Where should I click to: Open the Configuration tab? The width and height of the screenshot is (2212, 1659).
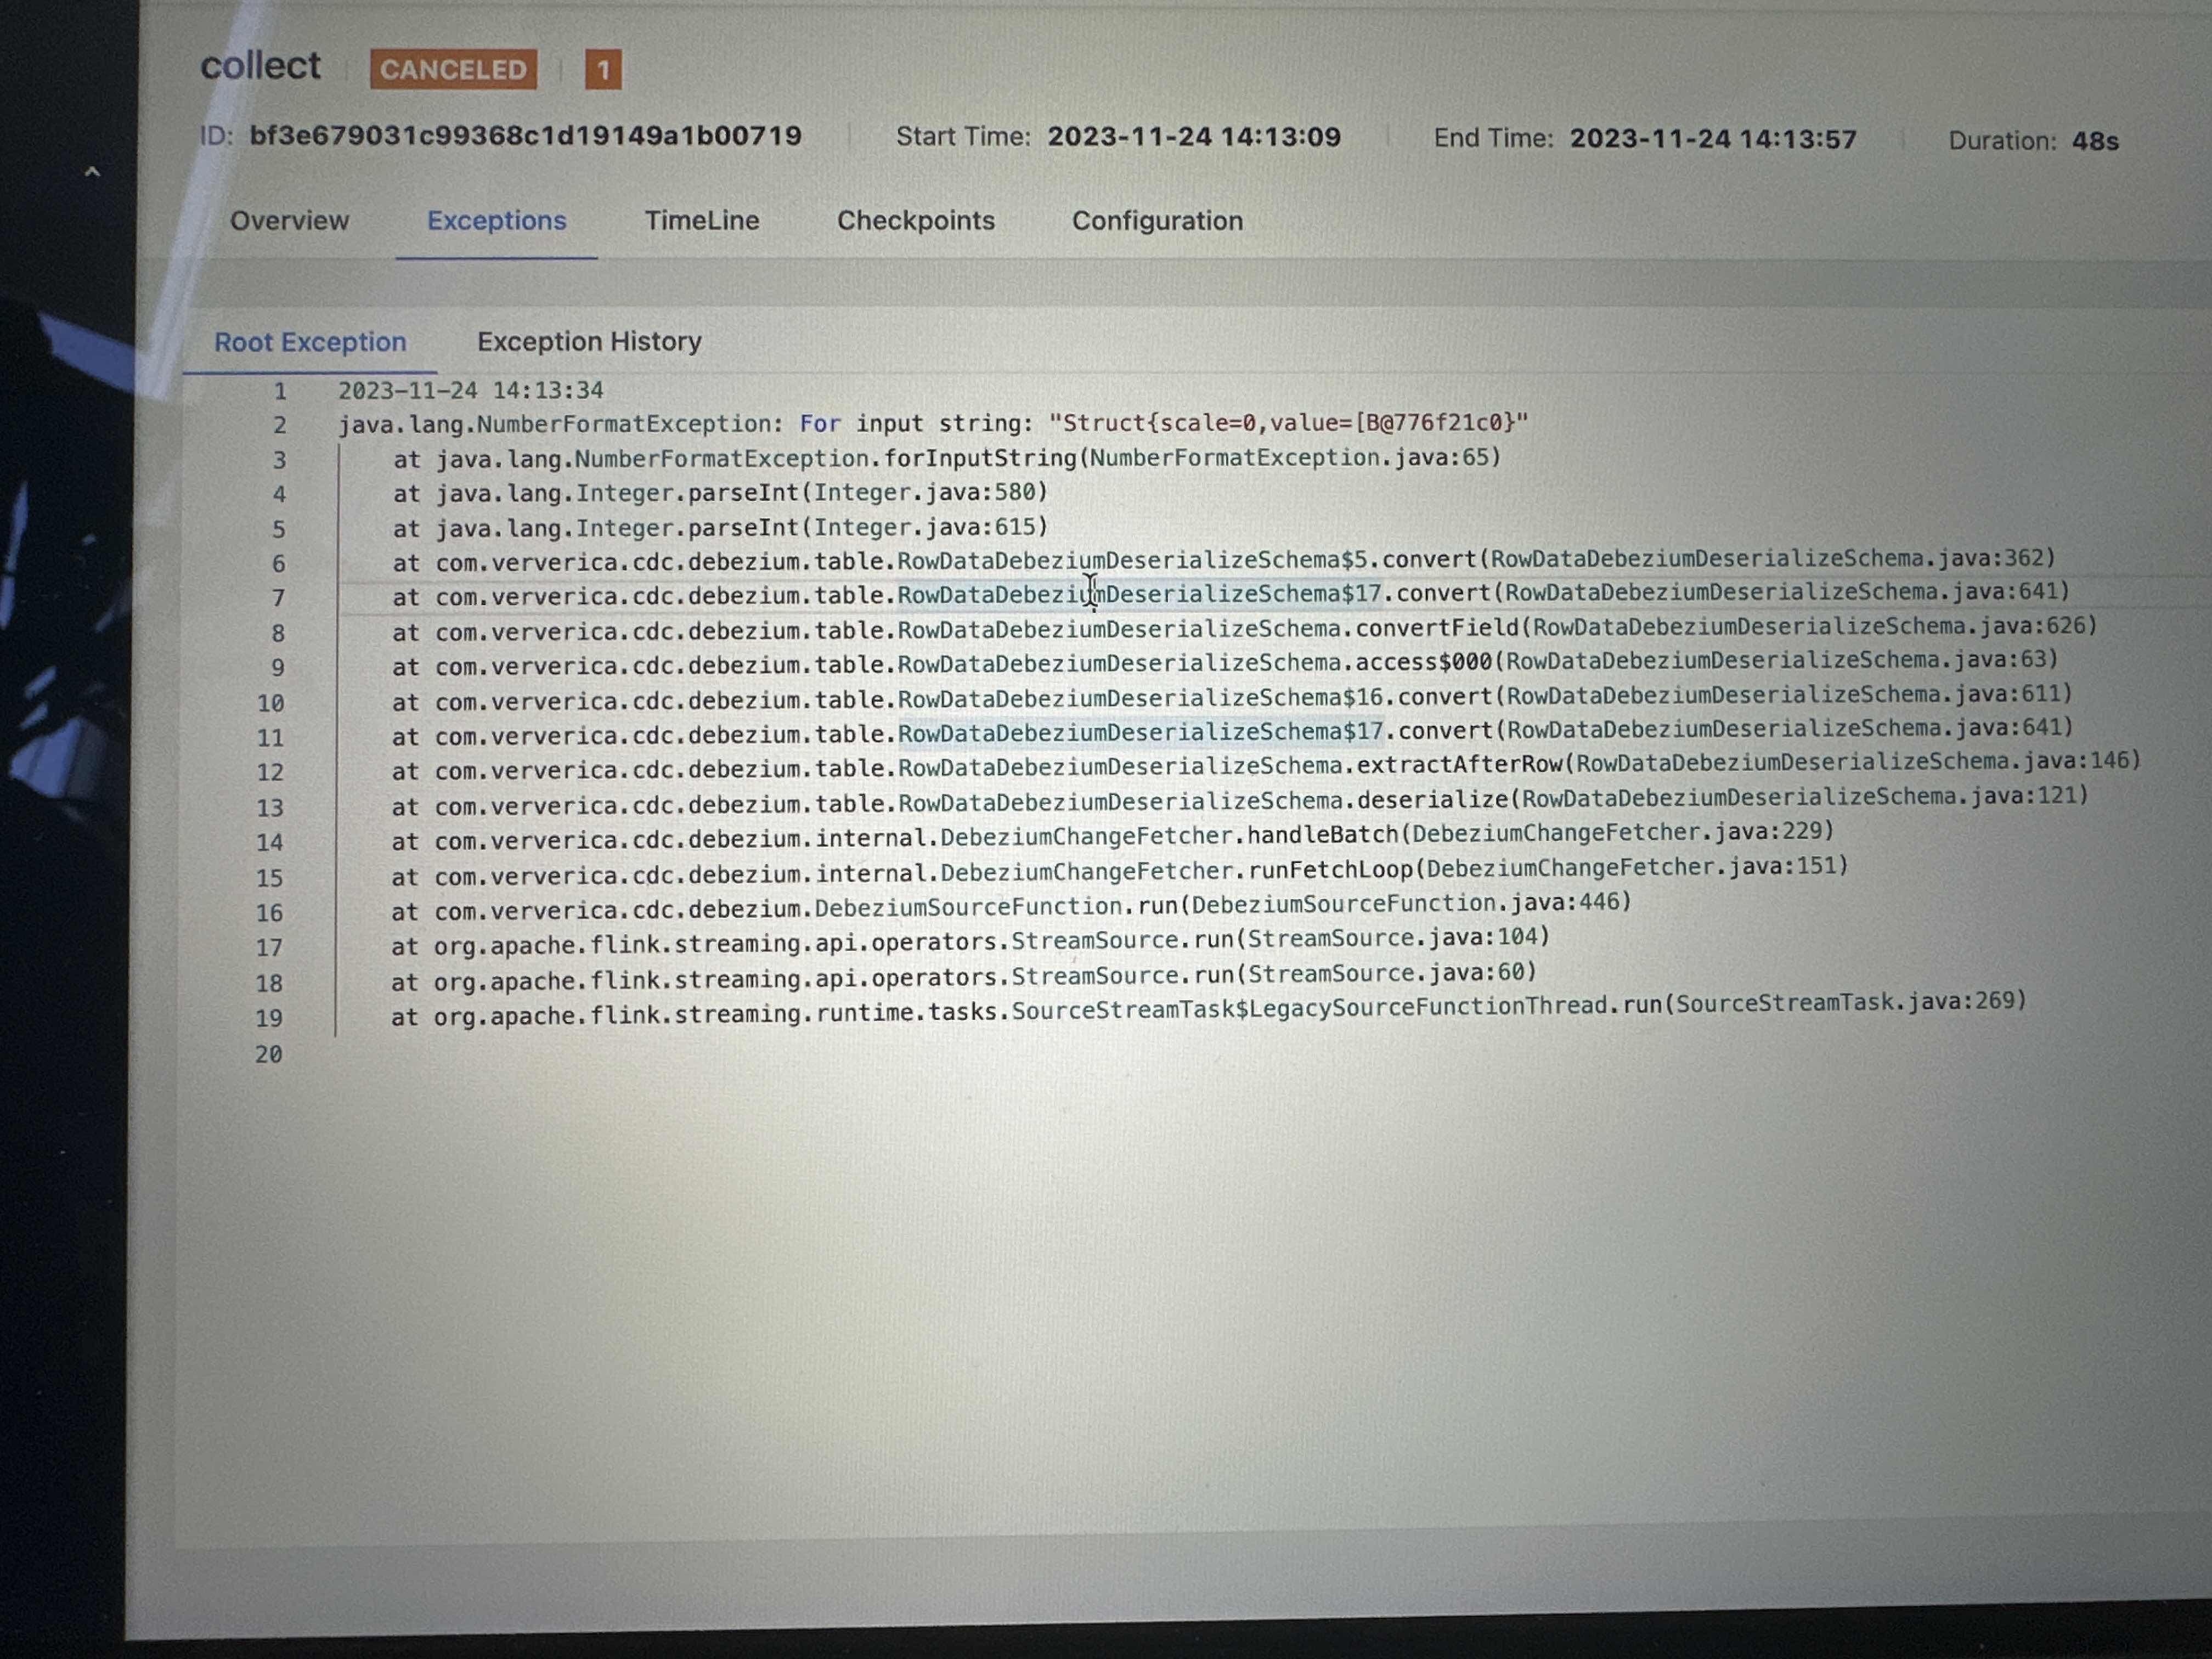pos(1157,220)
